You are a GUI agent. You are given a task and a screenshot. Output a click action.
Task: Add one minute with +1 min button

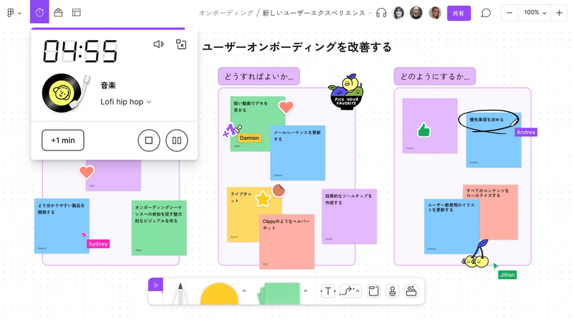pyautogui.click(x=63, y=140)
